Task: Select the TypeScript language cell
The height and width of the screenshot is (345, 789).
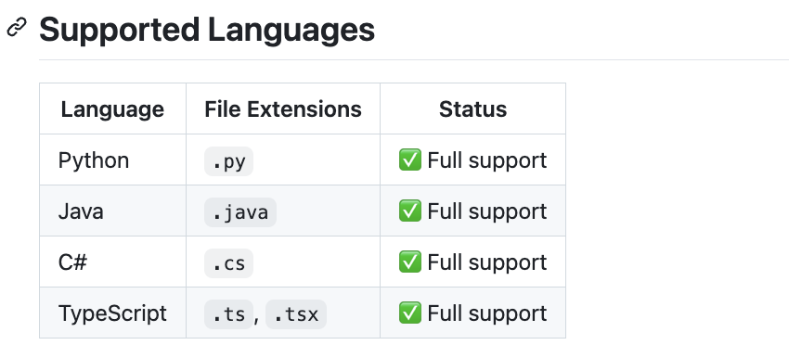Action: coord(112,313)
